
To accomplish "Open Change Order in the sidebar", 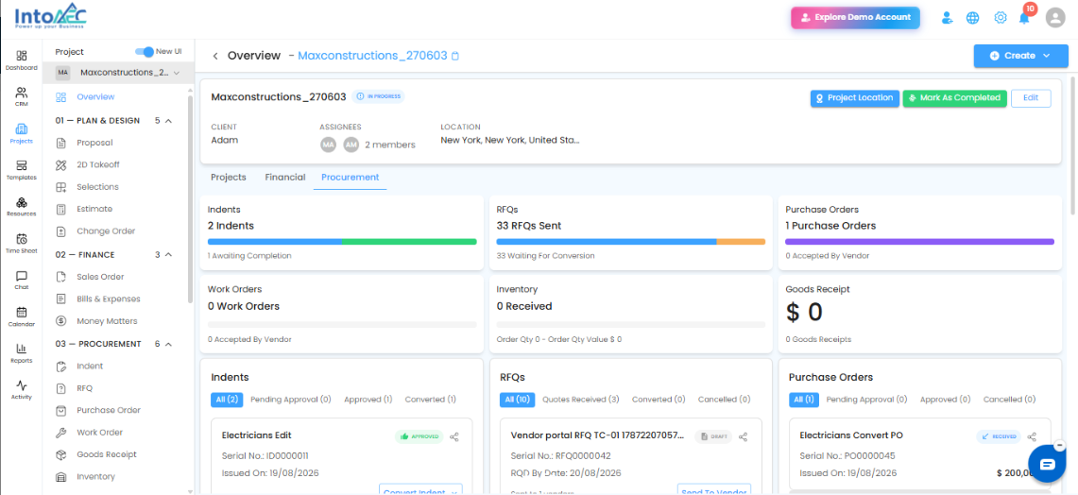I will (105, 231).
